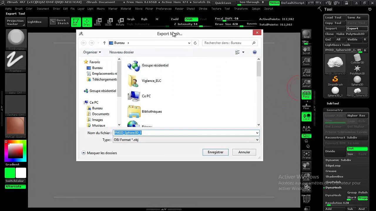Open the Brush menu
The image size is (376, 211).
point(19,9)
